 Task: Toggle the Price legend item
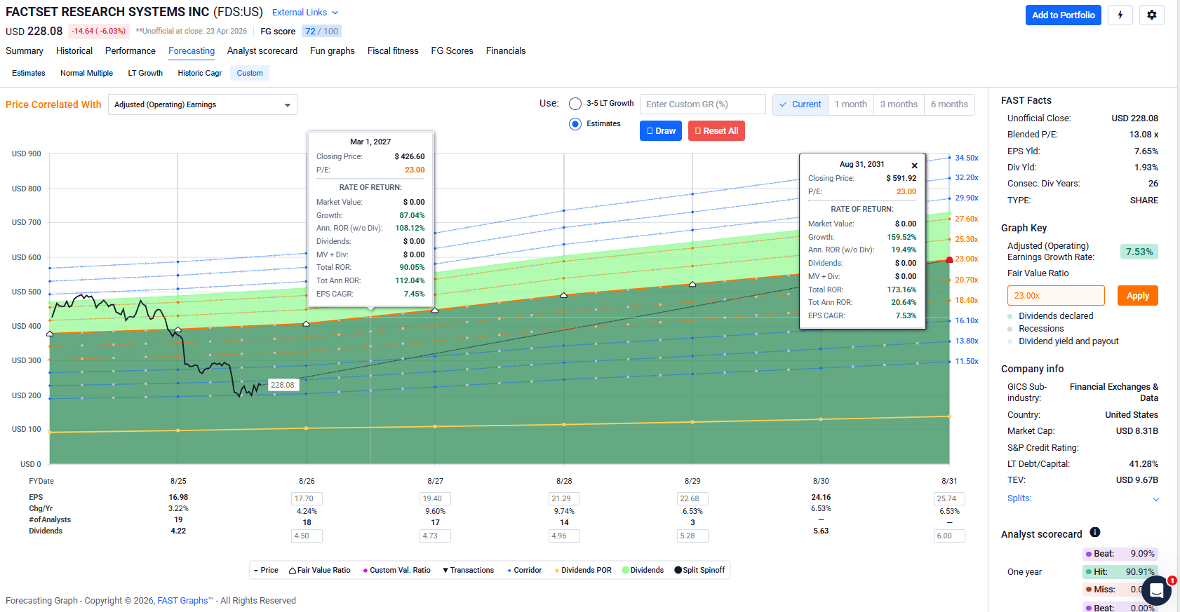point(266,571)
